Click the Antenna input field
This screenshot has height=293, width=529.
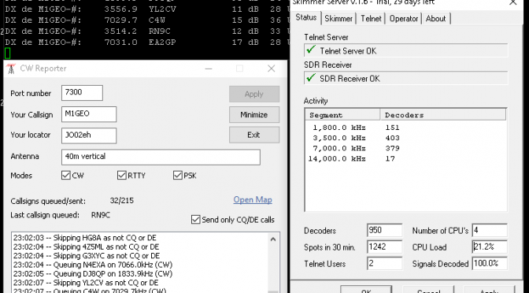pyautogui.click(x=161, y=157)
